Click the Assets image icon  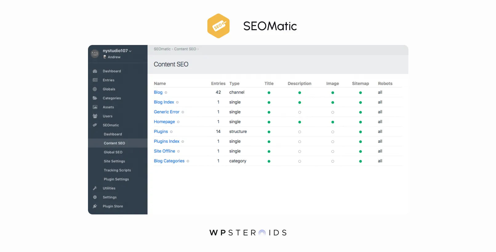point(95,107)
